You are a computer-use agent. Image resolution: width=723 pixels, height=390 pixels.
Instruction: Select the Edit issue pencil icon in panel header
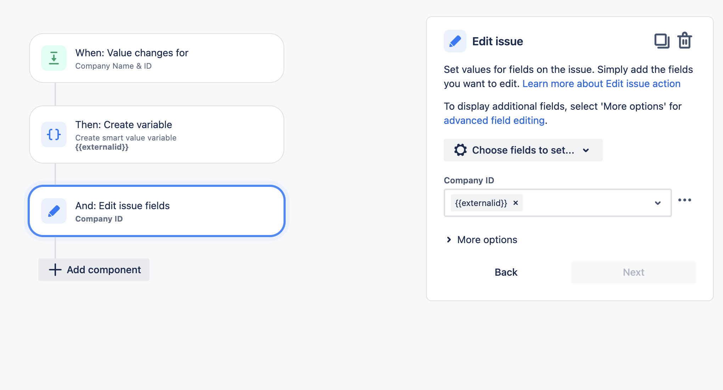tap(455, 41)
